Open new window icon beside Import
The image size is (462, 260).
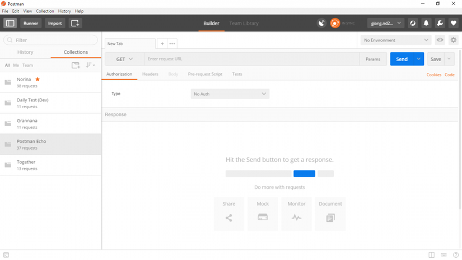75,23
